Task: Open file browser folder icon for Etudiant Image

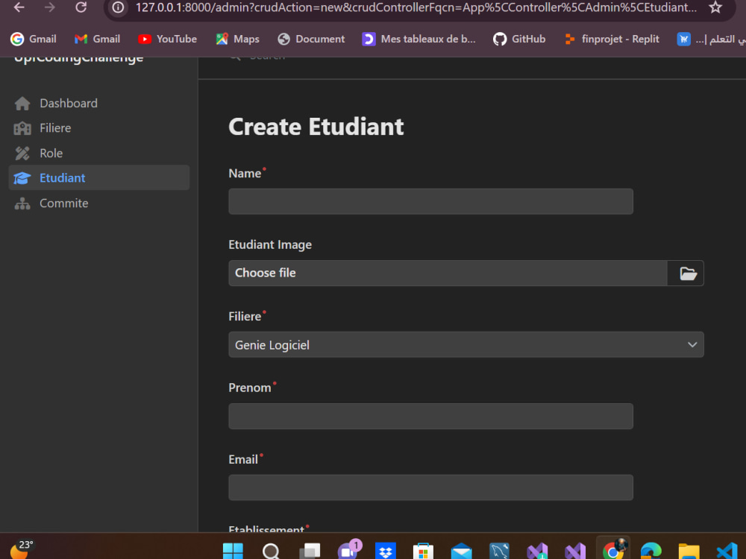Action: tap(688, 274)
